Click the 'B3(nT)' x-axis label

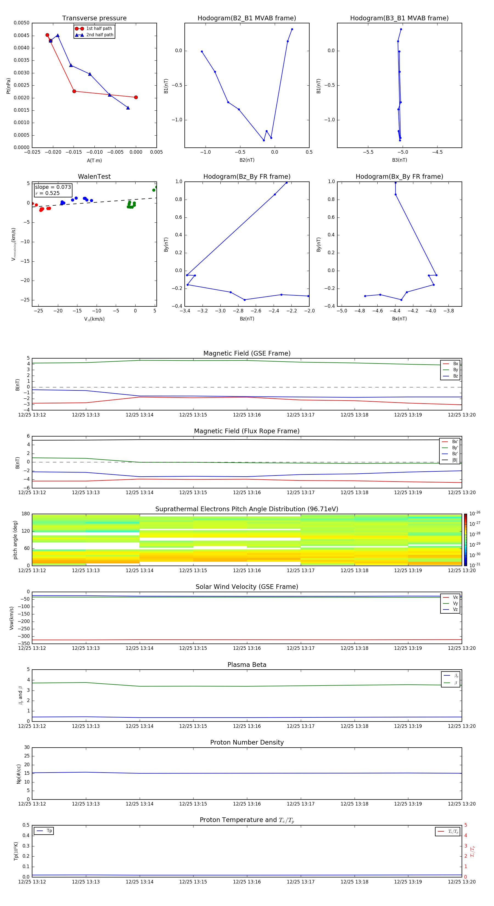pos(399,160)
